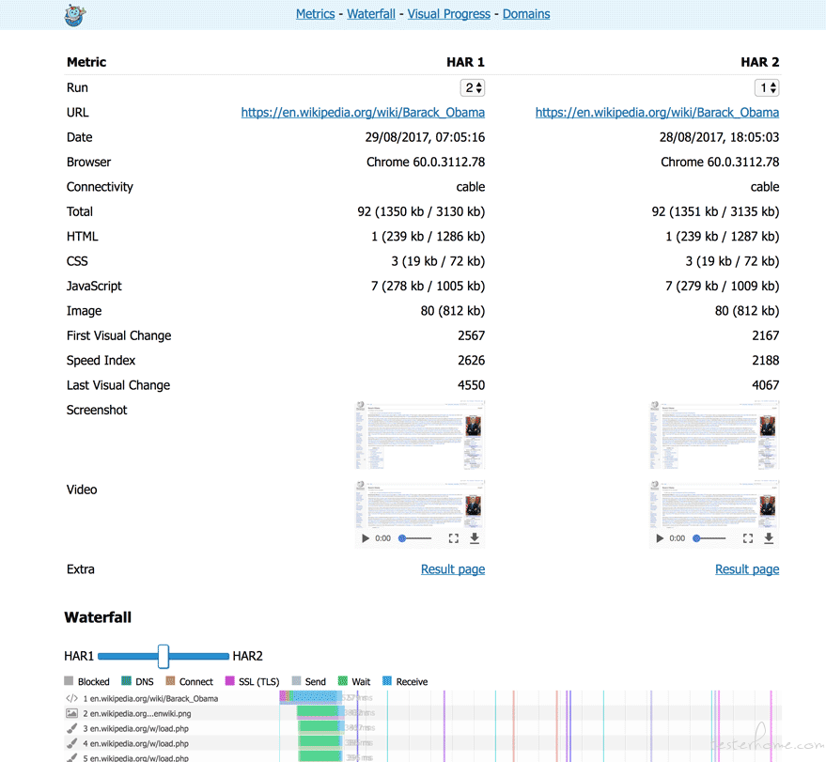Download the HAR 2 video
The height and width of the screenshot is (762, 826).
tap(769, 538)
